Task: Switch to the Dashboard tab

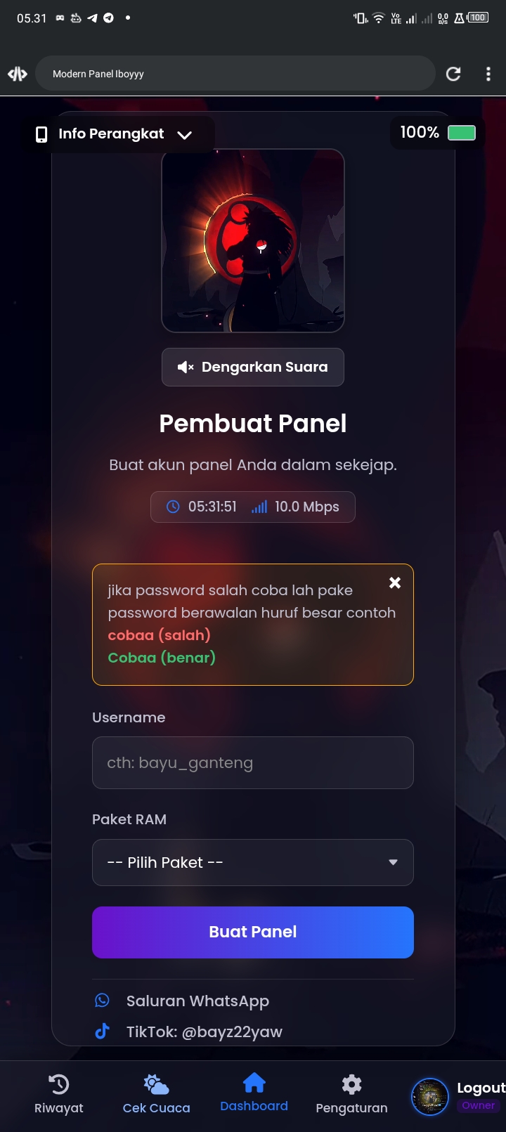Action: pyautogui.click(x=254, y=1093)
